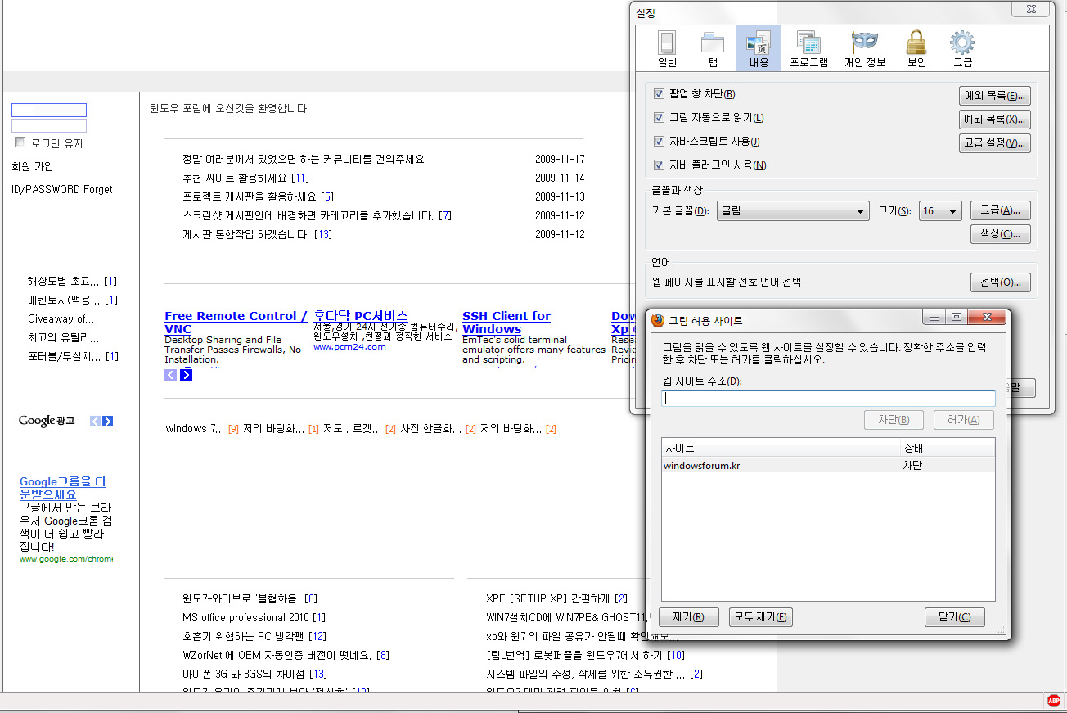
Task: Click the 회원 가입 link
Action: (33, 166)
